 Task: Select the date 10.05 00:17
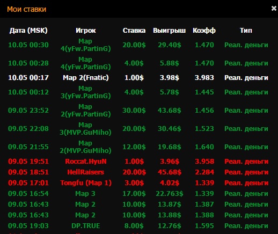(x=28, y=78)
